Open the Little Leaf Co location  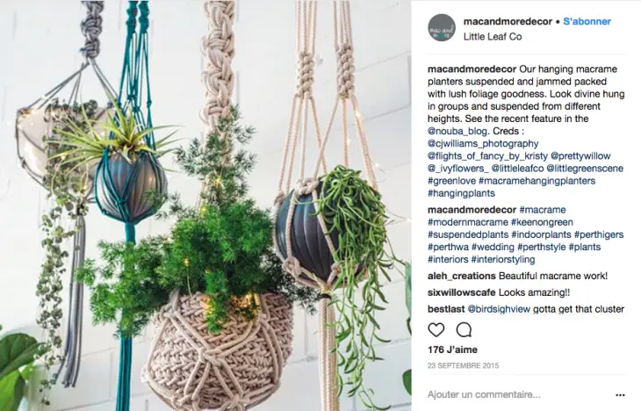click(x=493, y=37)
